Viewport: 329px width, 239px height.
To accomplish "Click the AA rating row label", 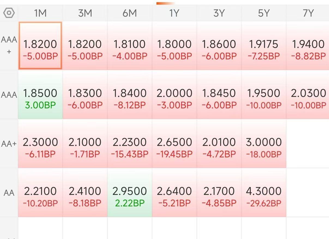I will [9, 193].
